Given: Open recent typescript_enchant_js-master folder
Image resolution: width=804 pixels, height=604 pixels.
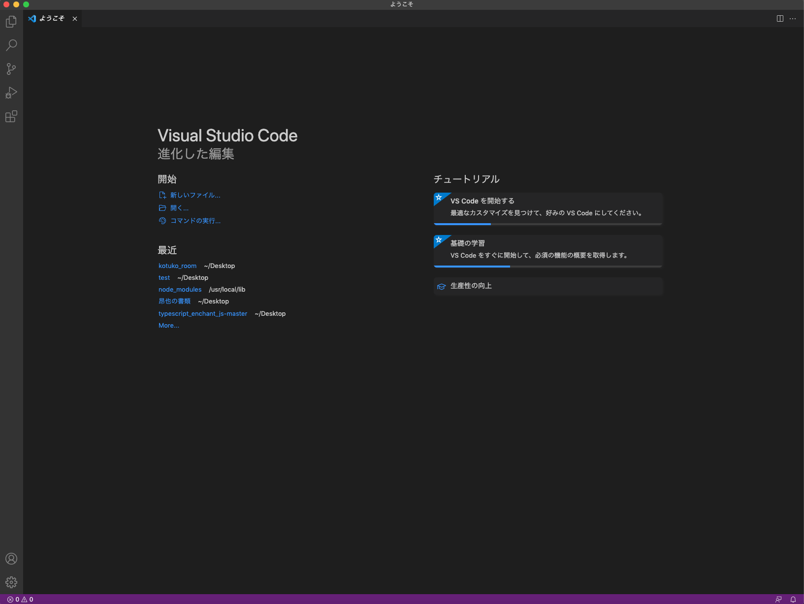Looking at the screenshot, I should (x=203, y=313).
